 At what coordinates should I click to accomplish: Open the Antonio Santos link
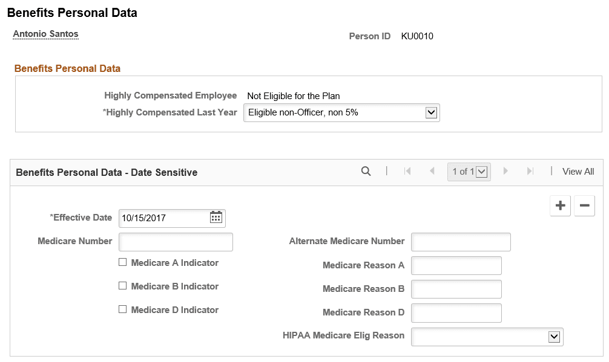(45, 34)
